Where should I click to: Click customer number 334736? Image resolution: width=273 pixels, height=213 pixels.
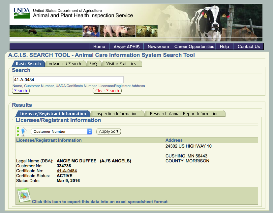pyautogui.click(x=64, y=166)
